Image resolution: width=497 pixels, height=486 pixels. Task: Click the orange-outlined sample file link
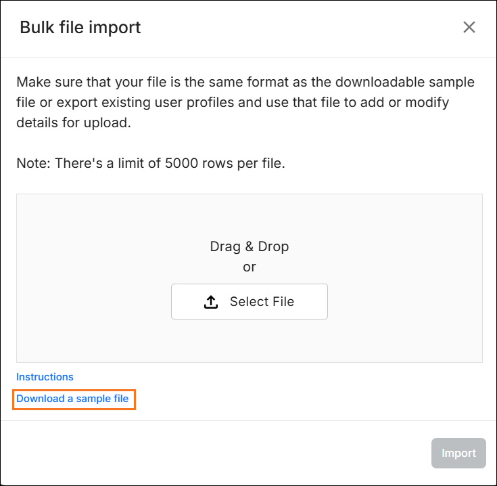[x=72, y=399]
